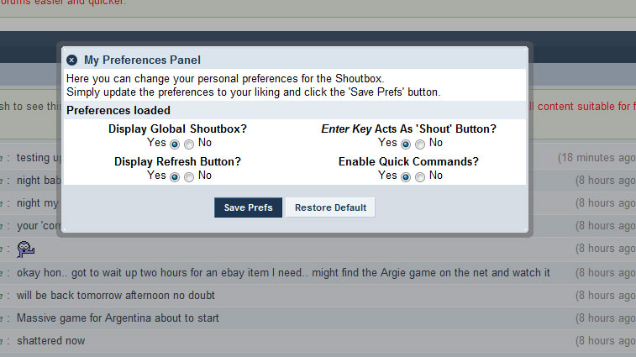Click the emoticon smiley in the shoutbox

25,249
